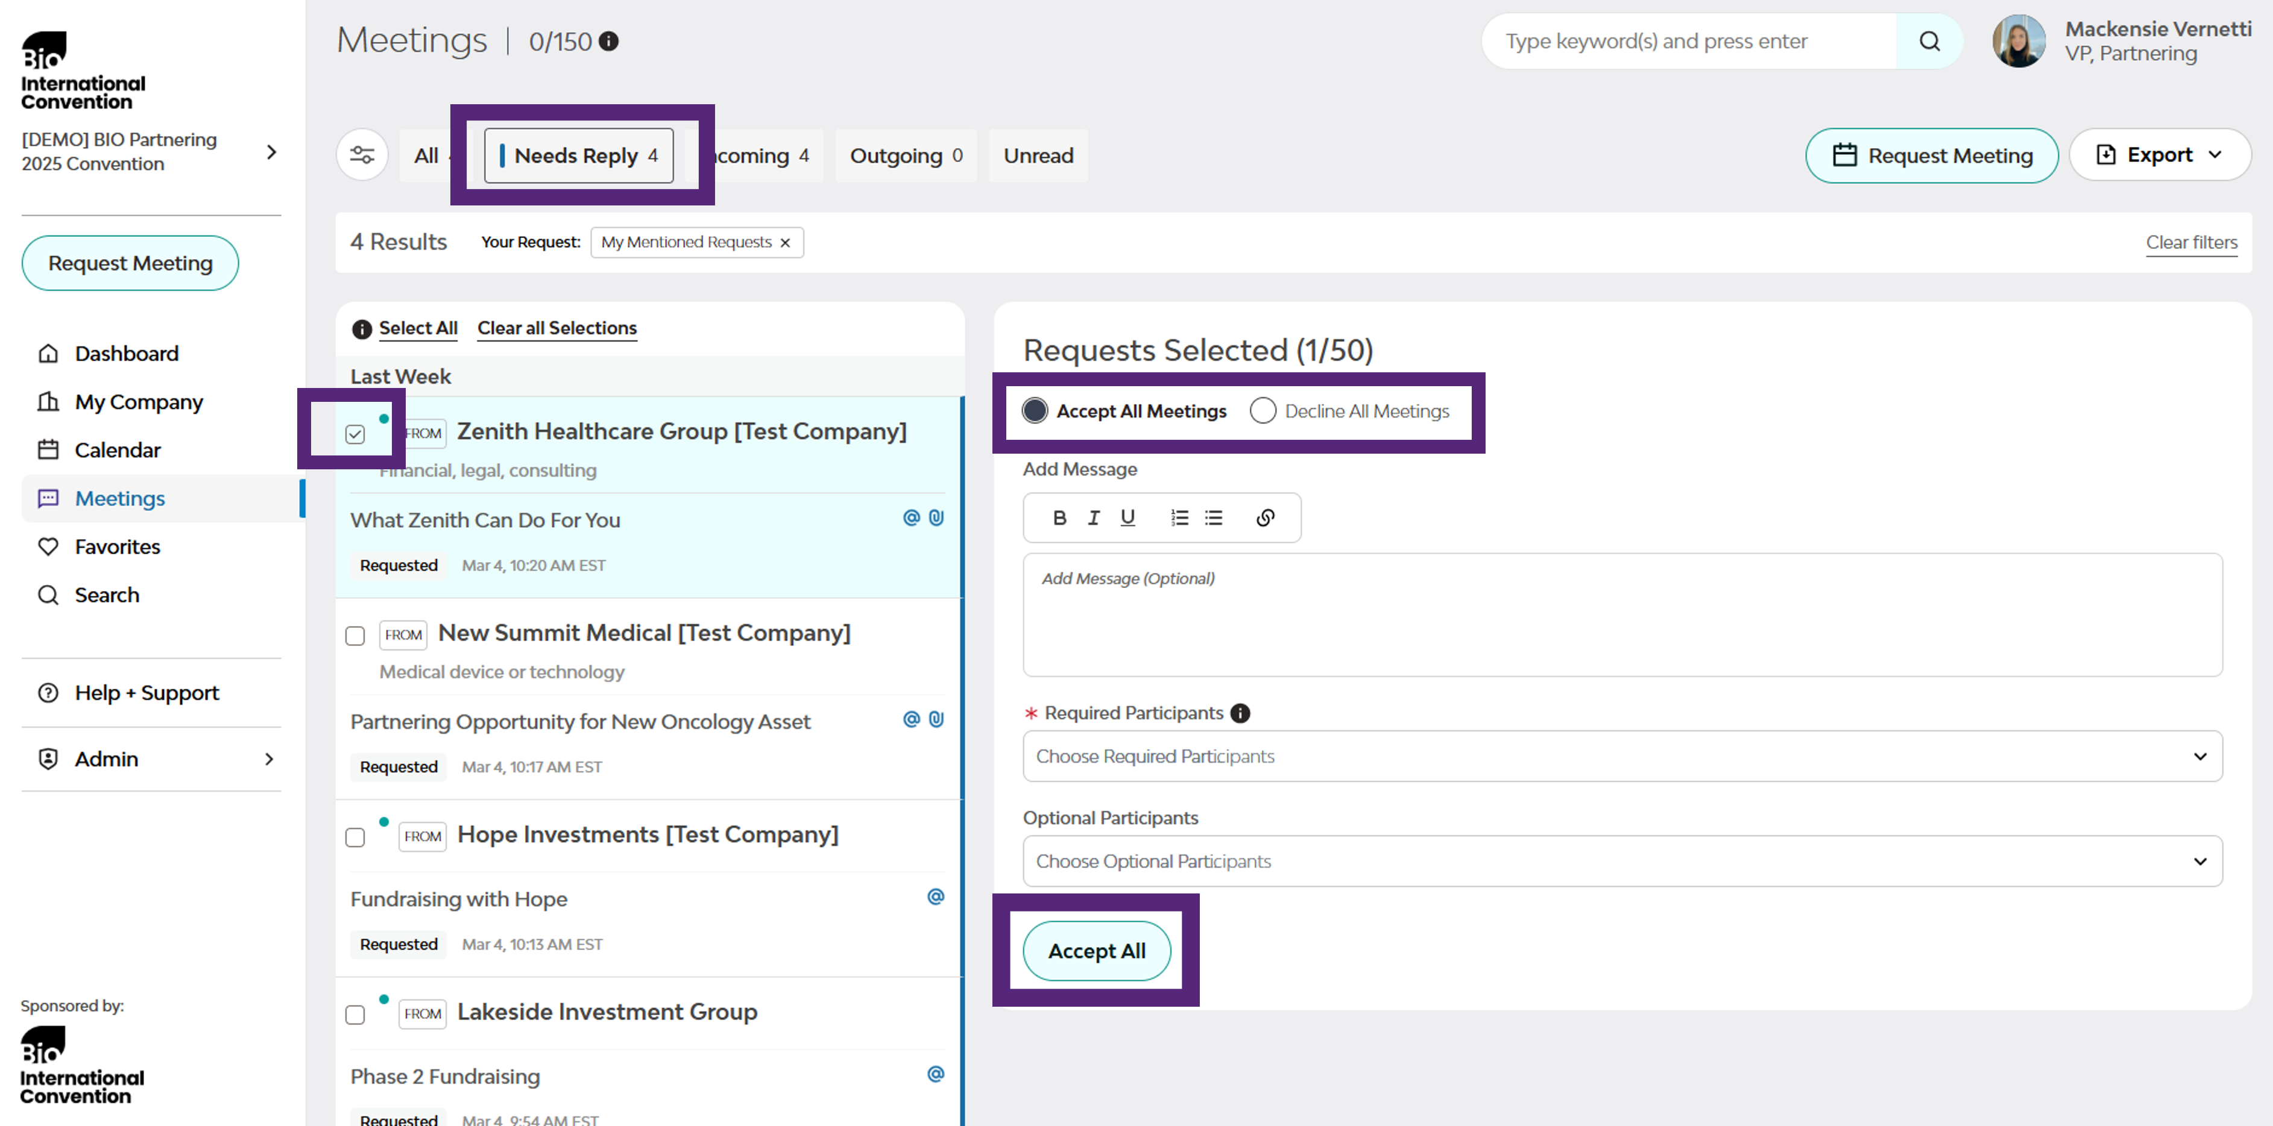Open Favorites from the sidebar
The image size is (2273, 1126).
(x=118, y=546)
